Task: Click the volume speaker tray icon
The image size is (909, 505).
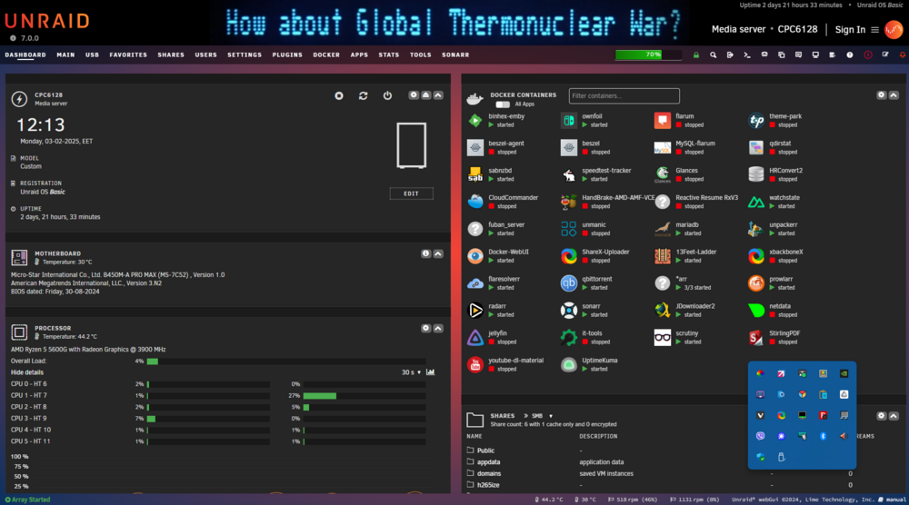Action: coord(844,436)
